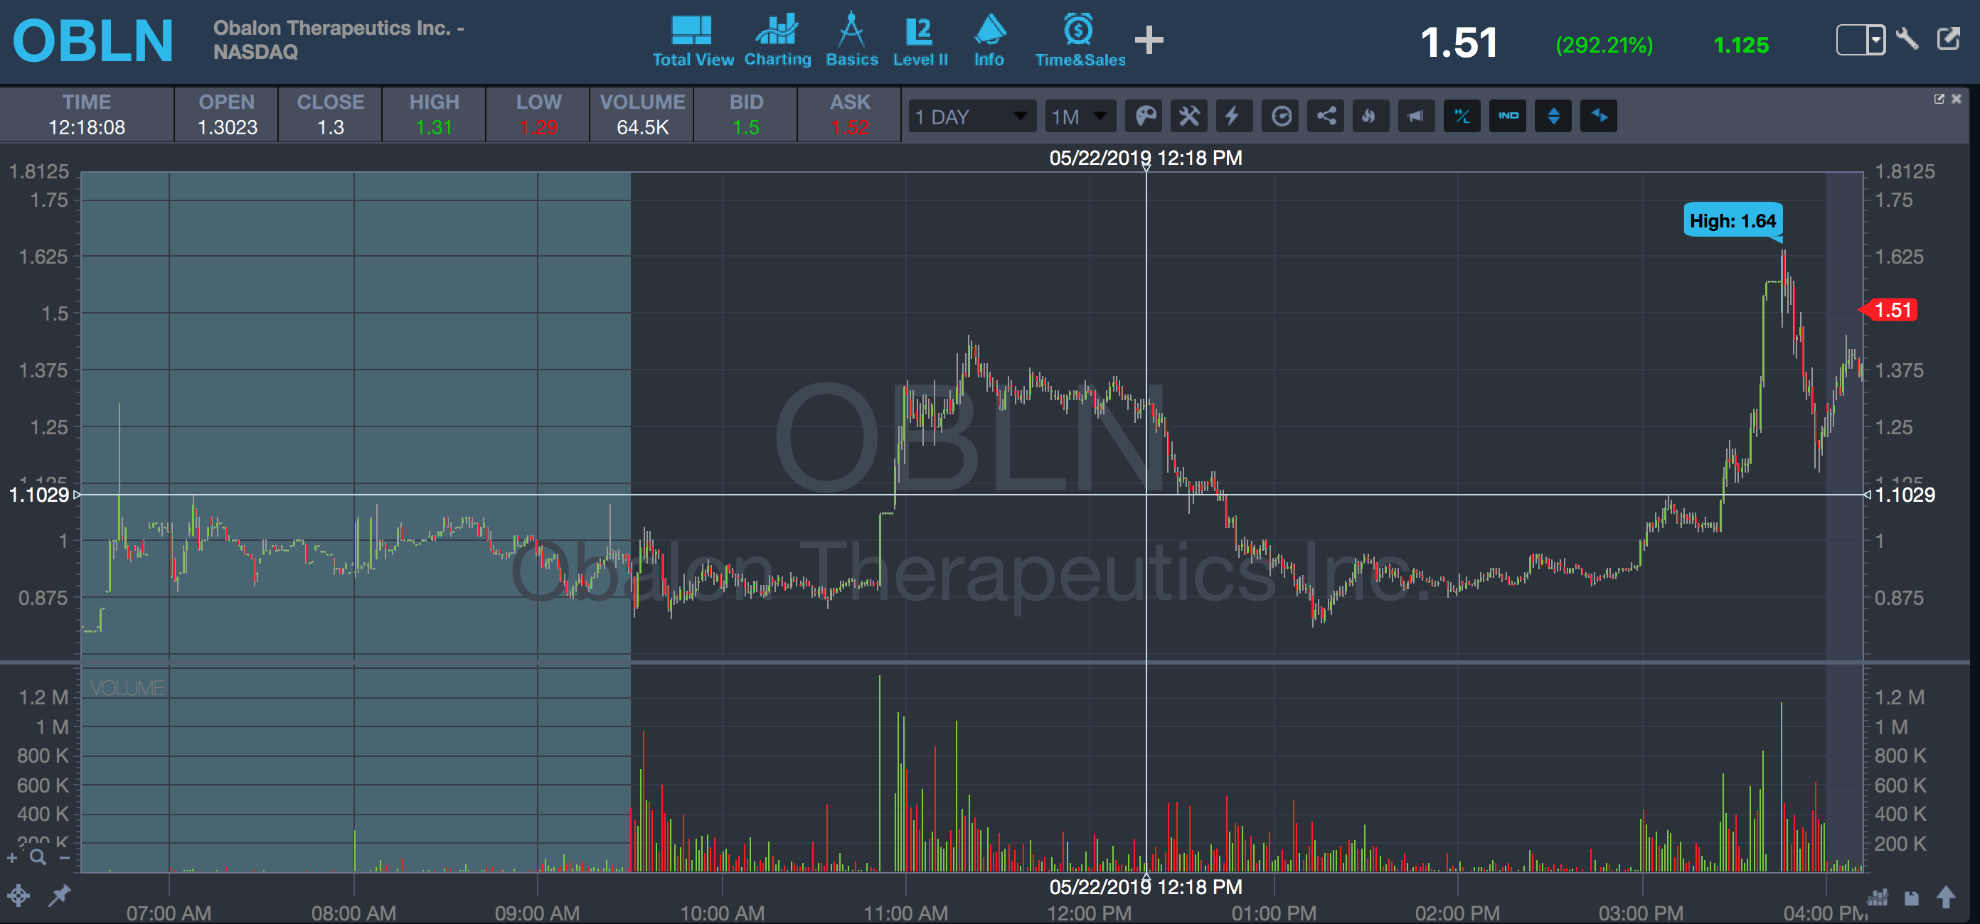This screenshot has width=1980, height=924.
Task: Click the plus button to add view
Action: pos(1149,40)
